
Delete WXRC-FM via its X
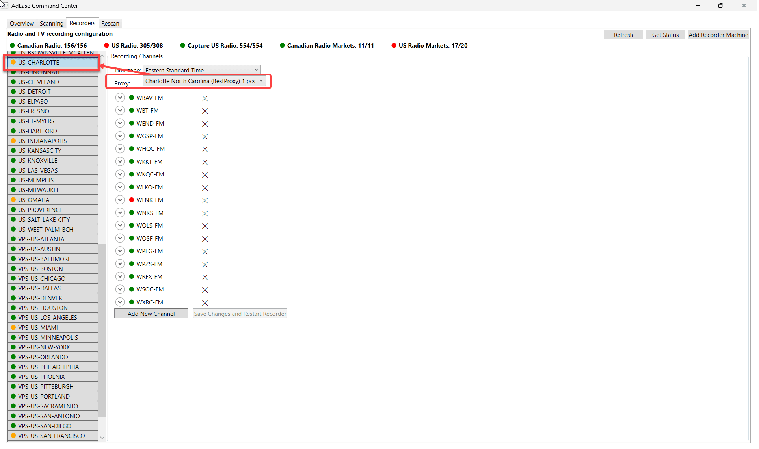tap(205, 303)
